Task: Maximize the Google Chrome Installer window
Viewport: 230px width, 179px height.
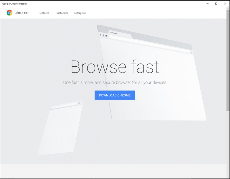Action: [x=216, y=3]
